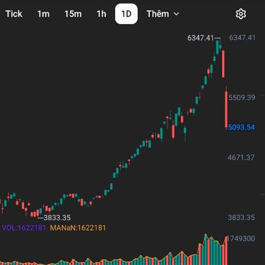This screenshot has height=265, width=265.
Task: Click the 5509.39 price axis label
Action: coord(242,97)
